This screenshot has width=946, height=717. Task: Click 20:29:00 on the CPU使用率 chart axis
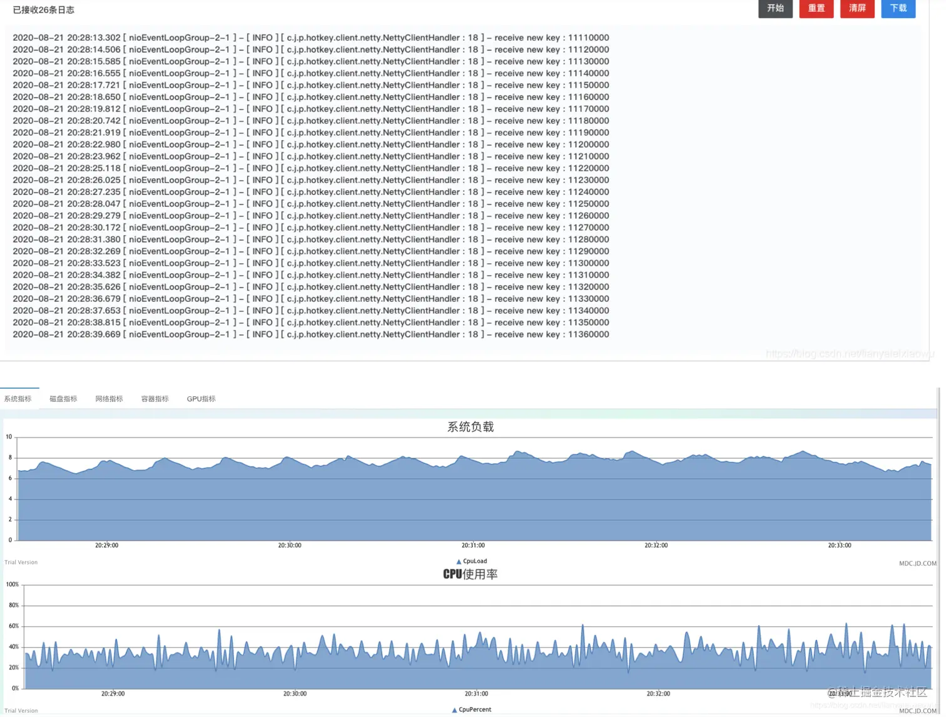click(113, 694)
